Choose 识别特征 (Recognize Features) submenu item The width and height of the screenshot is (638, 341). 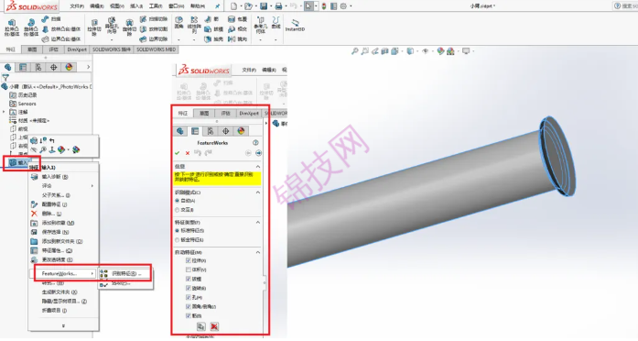tap(124, 274)
